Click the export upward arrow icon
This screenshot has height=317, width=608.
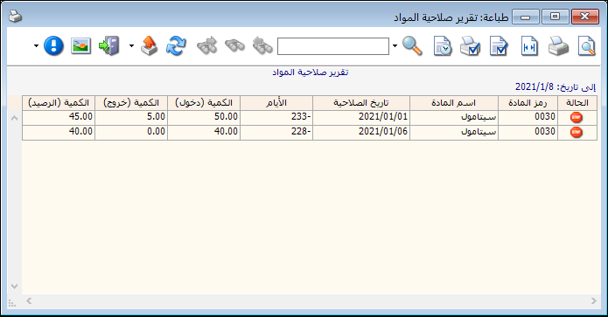[x=149, y=46]
